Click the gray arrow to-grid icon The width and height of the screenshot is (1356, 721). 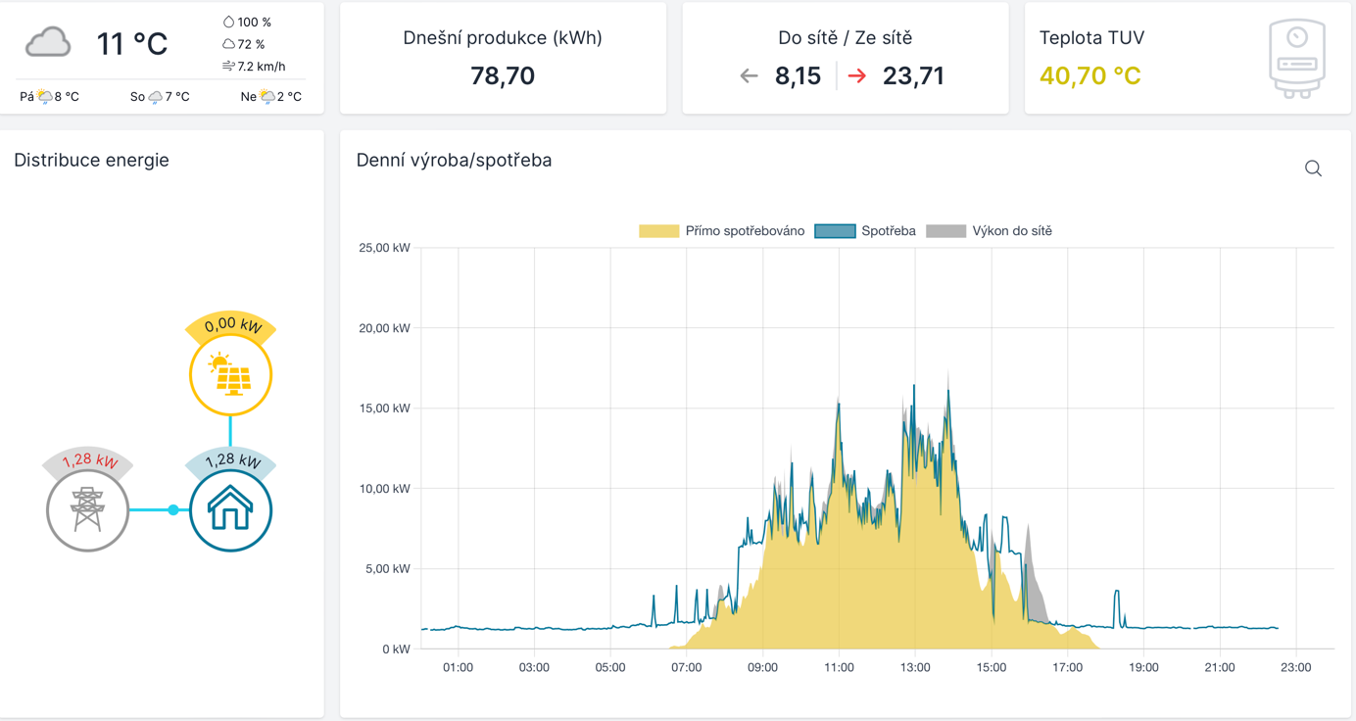(750, 76)
